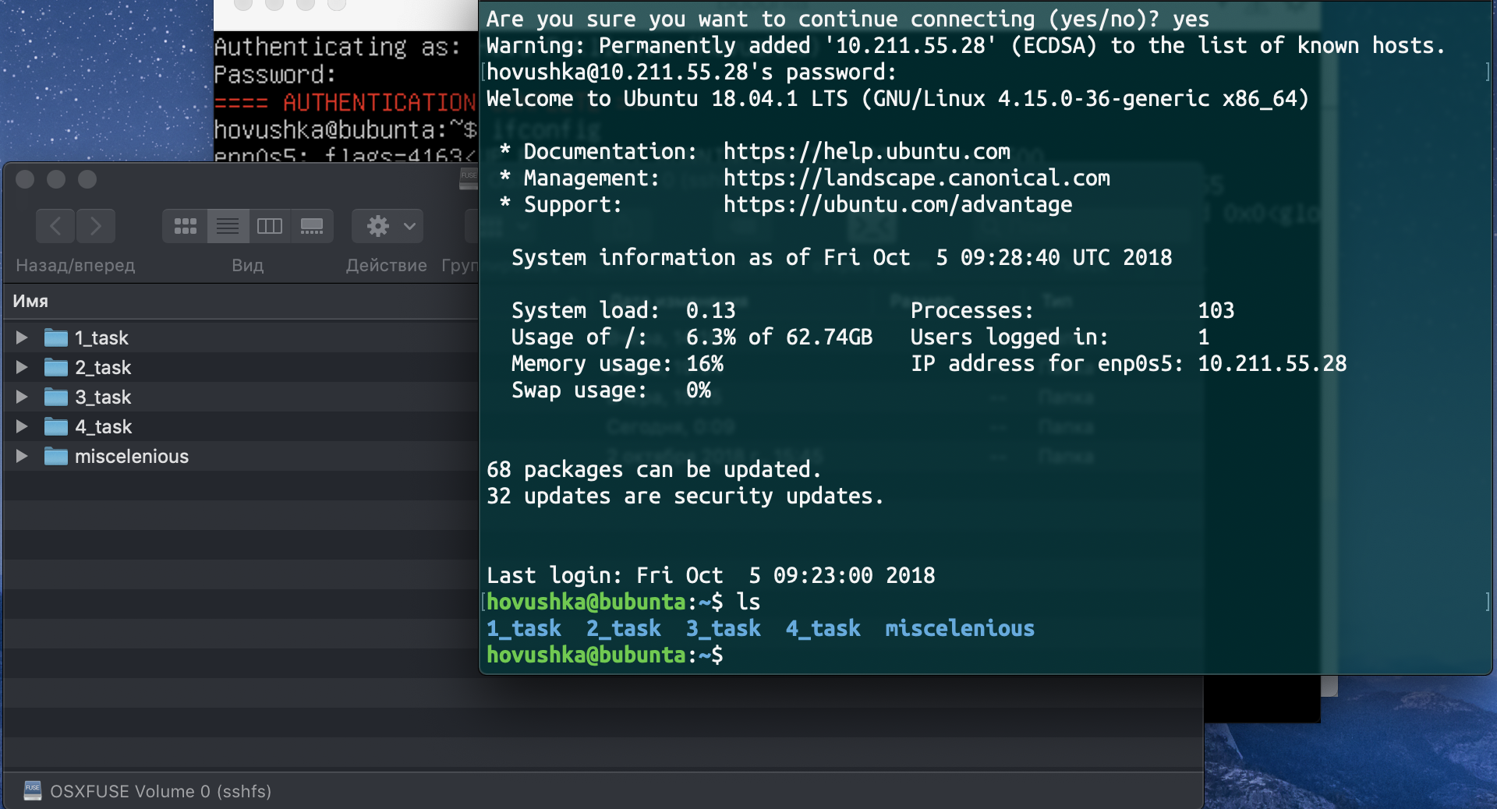Select the miscelenious folder in list
1497x809 pixels.
point(131,456)
